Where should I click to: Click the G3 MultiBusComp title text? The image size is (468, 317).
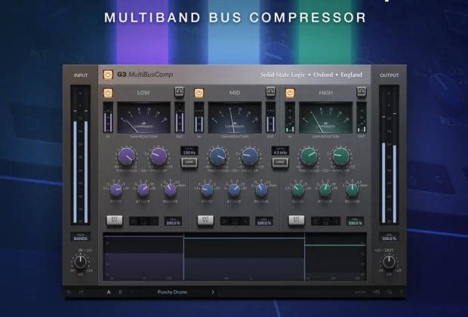tap(145, 75)
